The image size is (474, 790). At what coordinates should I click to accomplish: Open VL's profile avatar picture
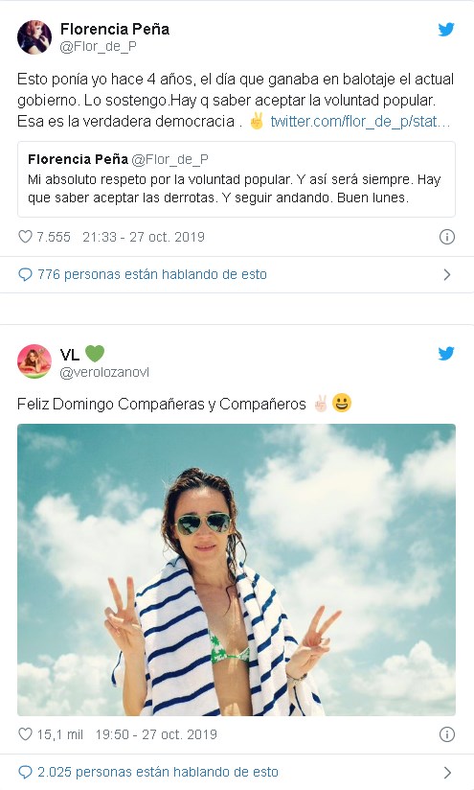tap(34, 361)
